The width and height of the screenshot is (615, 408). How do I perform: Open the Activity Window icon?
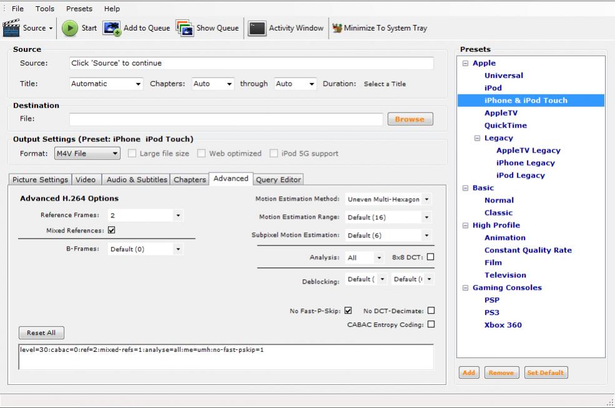point(257,28)
